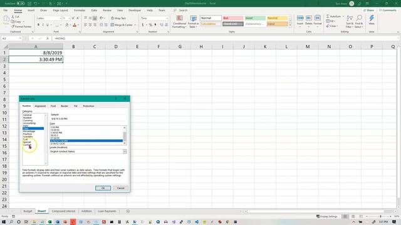
Task: Click the Share button
Action: 369,10
